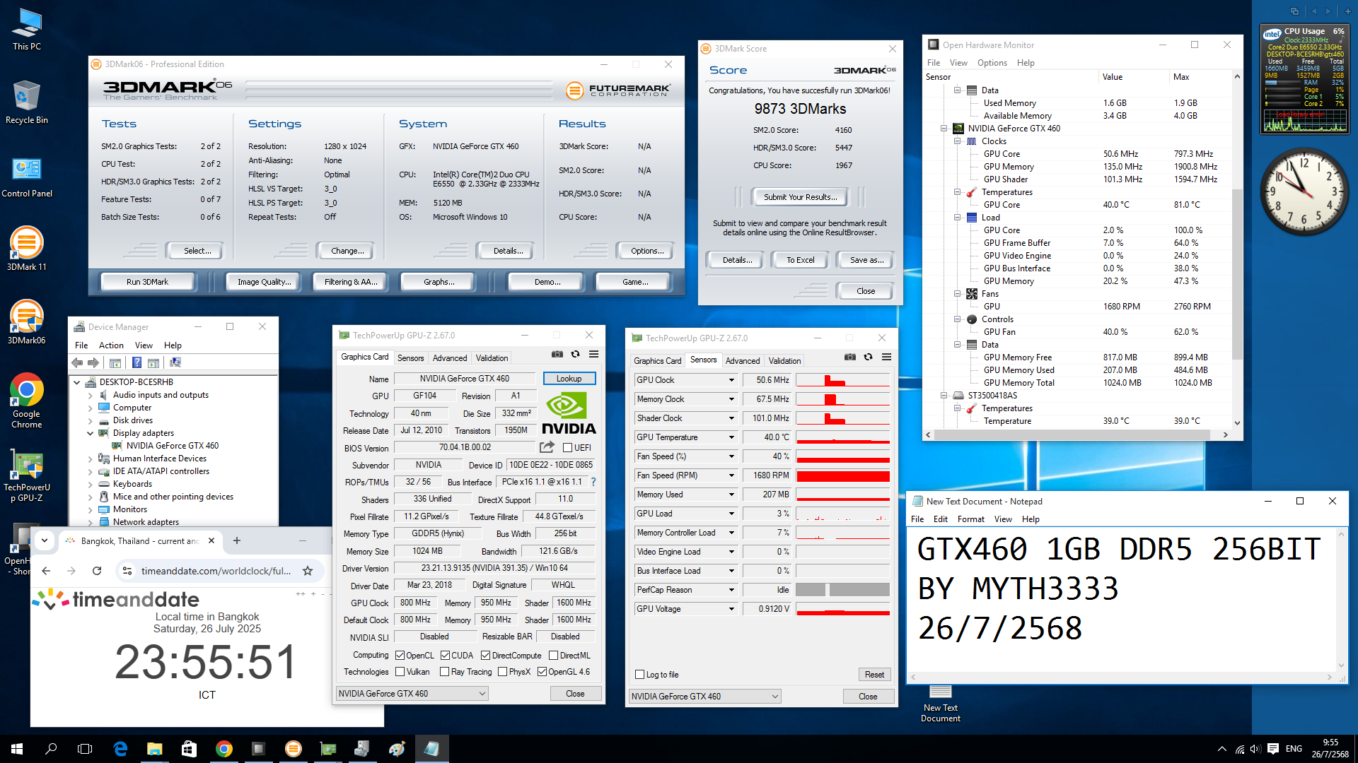Toggle Ray Tracing checkbox in GPU-Z
Screen dimensions: 1358x763
pyautogui.click(x=444, y=672)
